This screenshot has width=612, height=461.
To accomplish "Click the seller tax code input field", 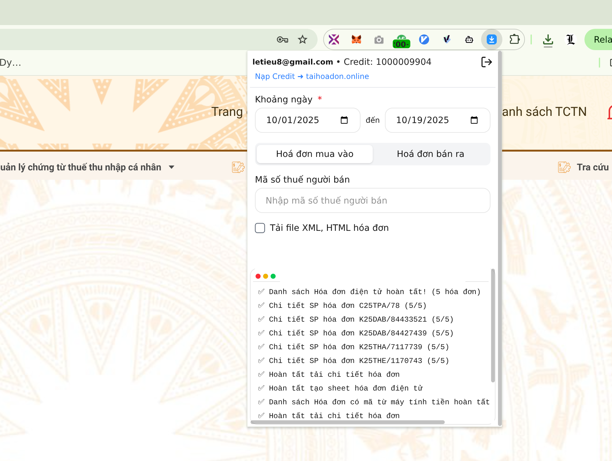I will click(x=373, y=200).
